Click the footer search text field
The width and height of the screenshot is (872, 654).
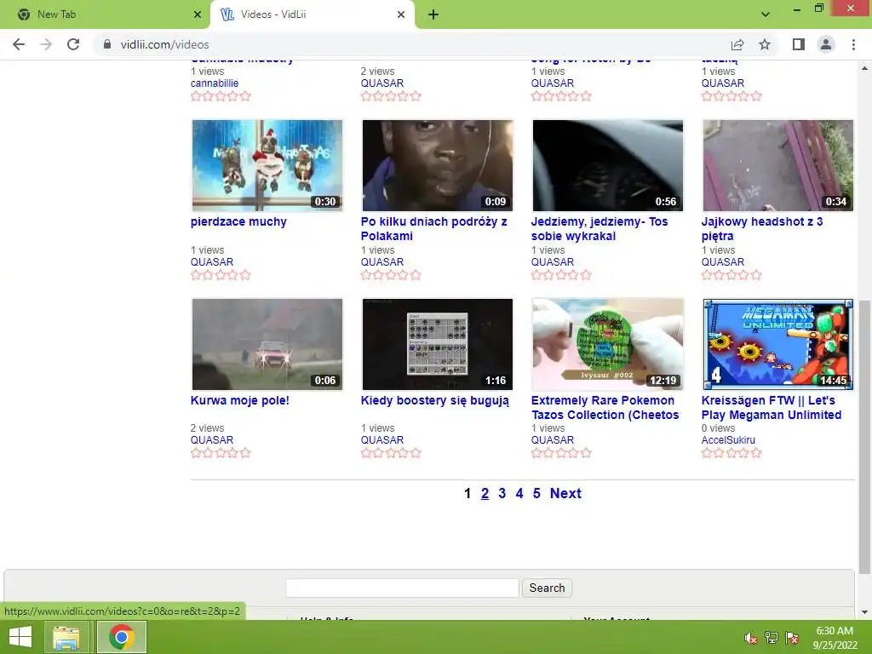402,588
